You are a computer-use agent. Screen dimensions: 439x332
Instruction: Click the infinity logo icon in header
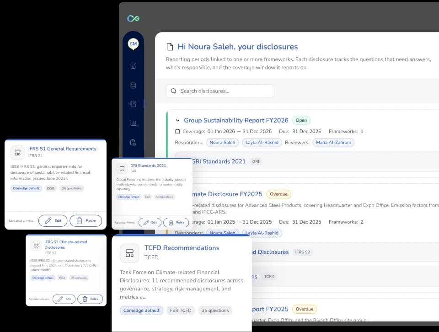133,19
